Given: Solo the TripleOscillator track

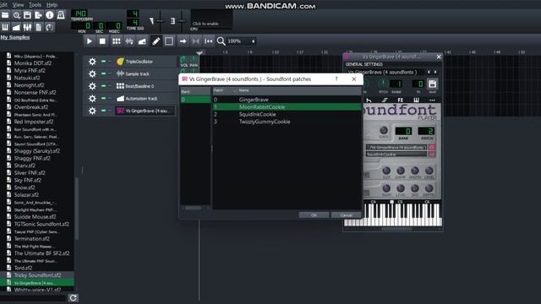Looking at the screenshot, I should [110, 62].
